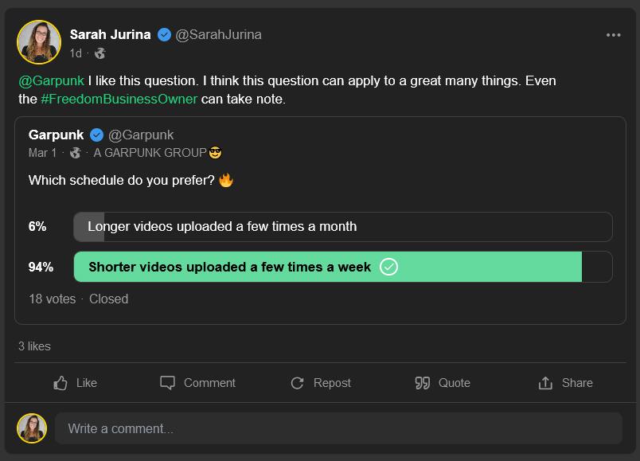Open the A GARPUNK GROUP link
This screenshot has height=461, width=640.
(150, 152)
